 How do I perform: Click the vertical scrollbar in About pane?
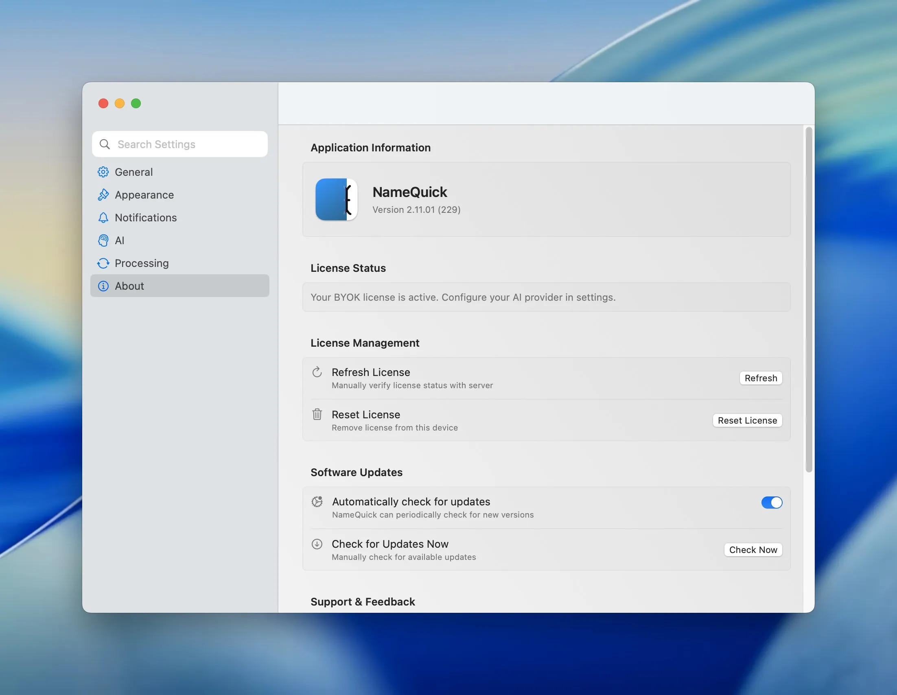tap(808, 299)
